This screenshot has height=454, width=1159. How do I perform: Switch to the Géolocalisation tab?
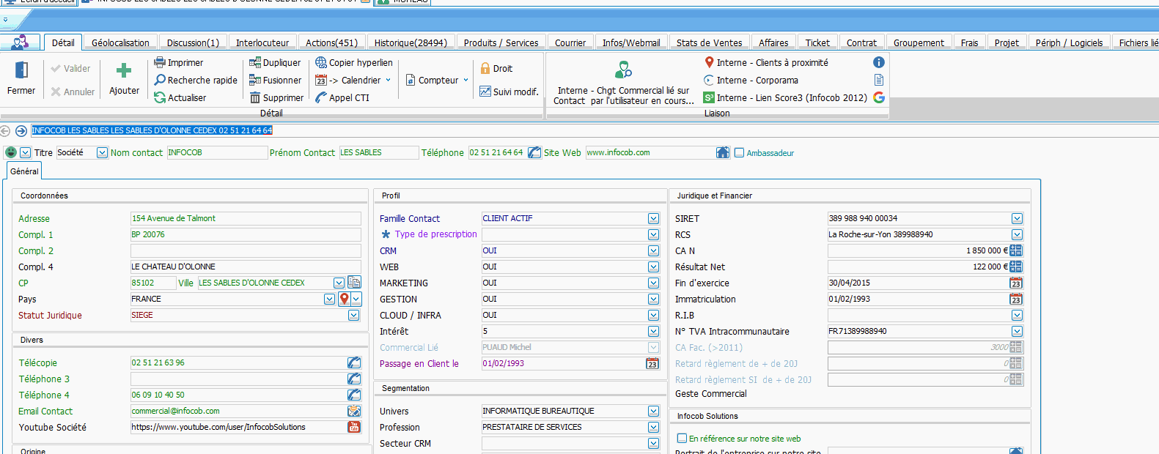[x=120, y=43]
